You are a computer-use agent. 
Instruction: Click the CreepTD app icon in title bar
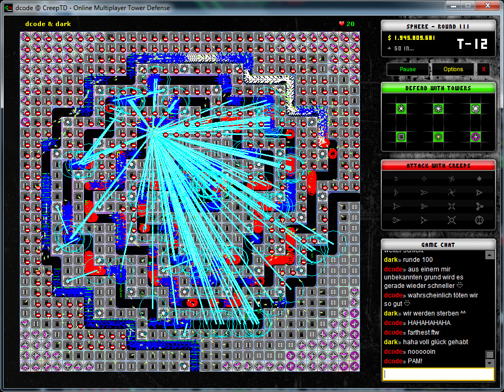click(x=8, y=8)
